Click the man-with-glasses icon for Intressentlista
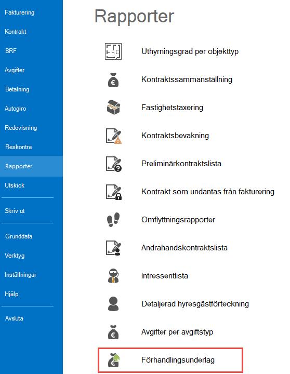 [113, 276]
